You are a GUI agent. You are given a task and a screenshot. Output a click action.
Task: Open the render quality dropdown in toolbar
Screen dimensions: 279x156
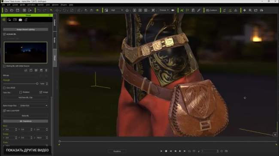point(117,10)
